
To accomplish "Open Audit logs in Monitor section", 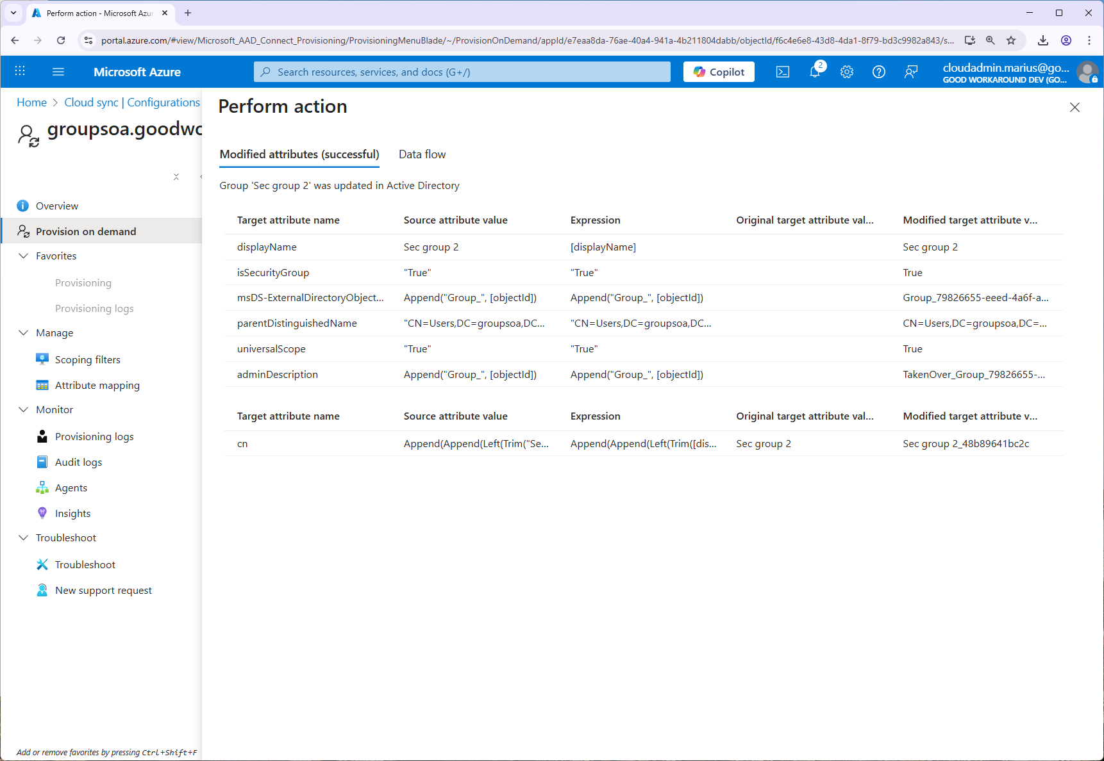I will coord(78,462).
